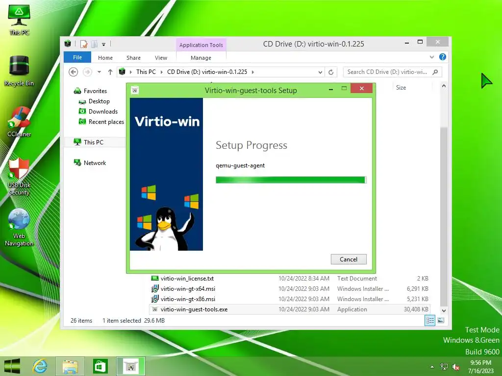The height and width of the screenshot is (376, 502).
Task: Open This PC desktop icon
Action: tap(19, 19)
